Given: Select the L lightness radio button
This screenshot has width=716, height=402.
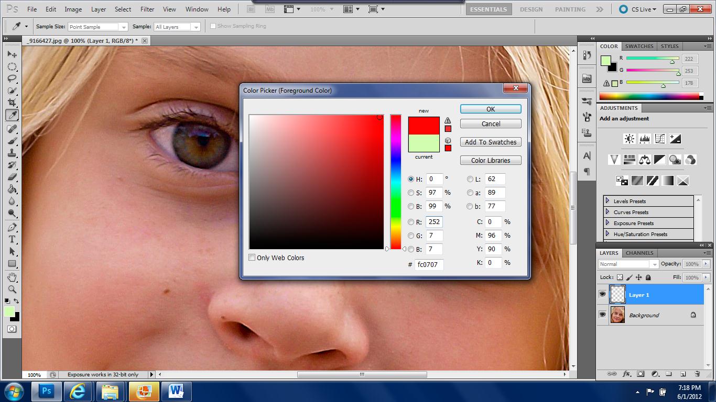Looking at the screenshot, I should 470,179.
